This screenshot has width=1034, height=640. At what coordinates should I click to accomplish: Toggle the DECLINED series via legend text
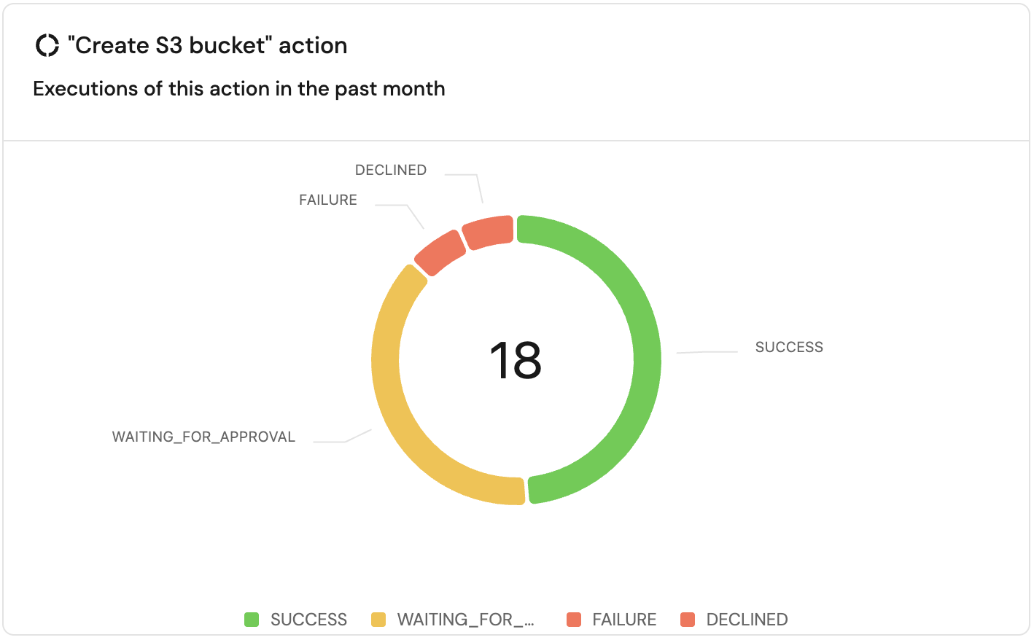click(747, 620)
